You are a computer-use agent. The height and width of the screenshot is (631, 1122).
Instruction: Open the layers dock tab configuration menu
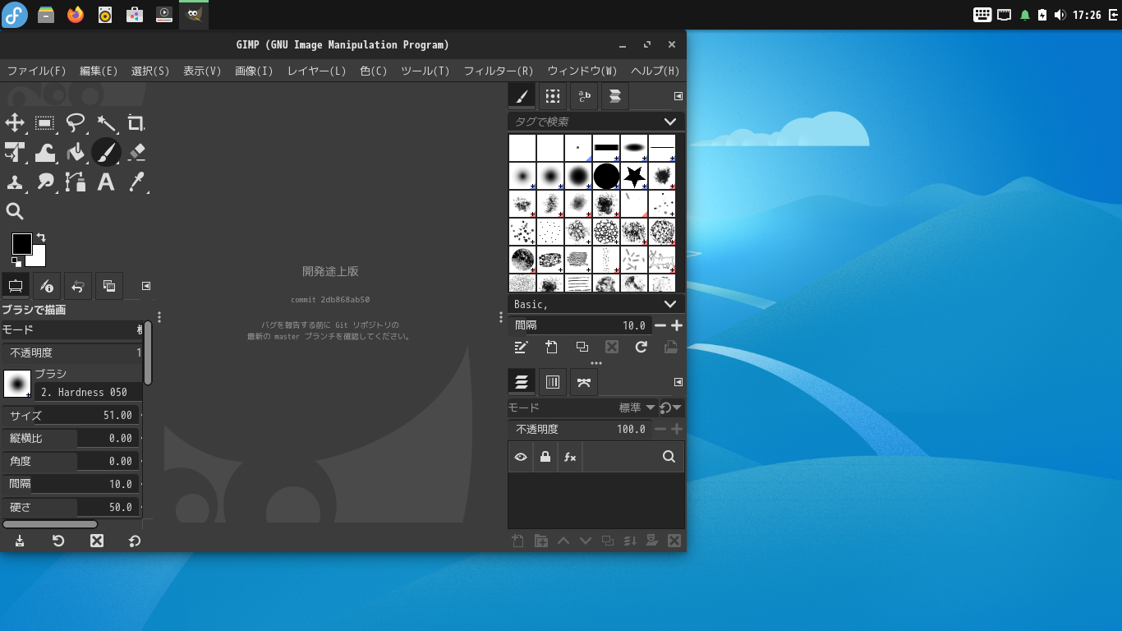coord(678,382)
